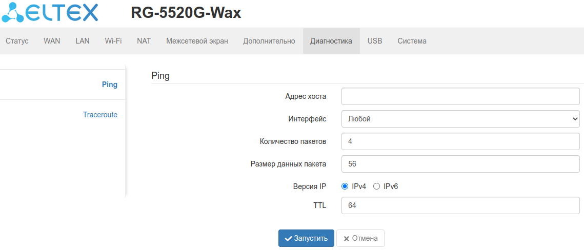
Task: Open the Статус tab
Action: (17, 41)
